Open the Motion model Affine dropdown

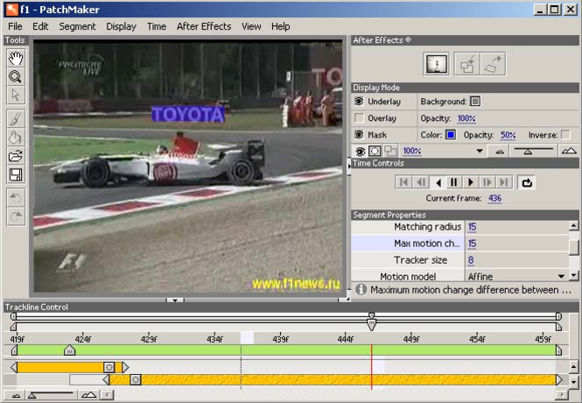pos(562,277)
